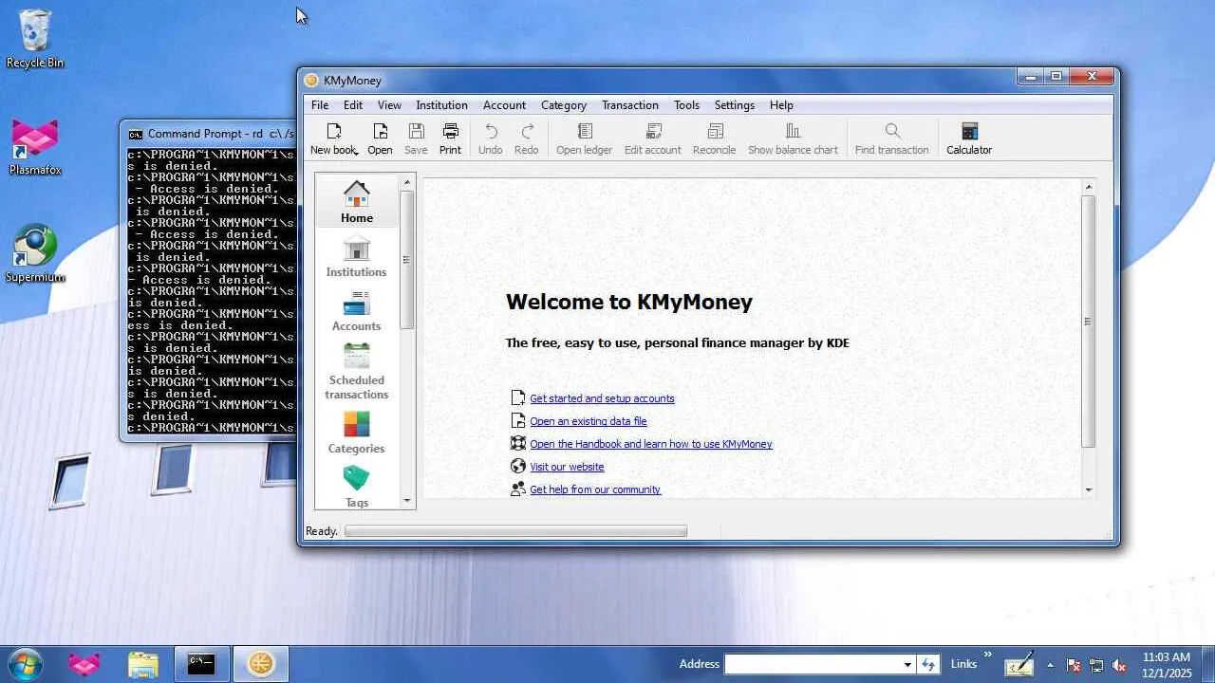Select the Recycle Bin desktop icon
Screen dimensions: 1215x683
pos(35,39)
